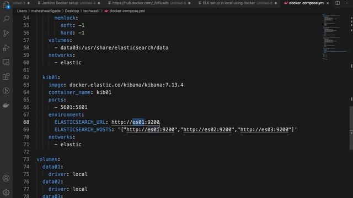Screen dimensions: 353x198
Task: Open the Timeline clock icon in the activity bar
Action: (x=6, y=91)
